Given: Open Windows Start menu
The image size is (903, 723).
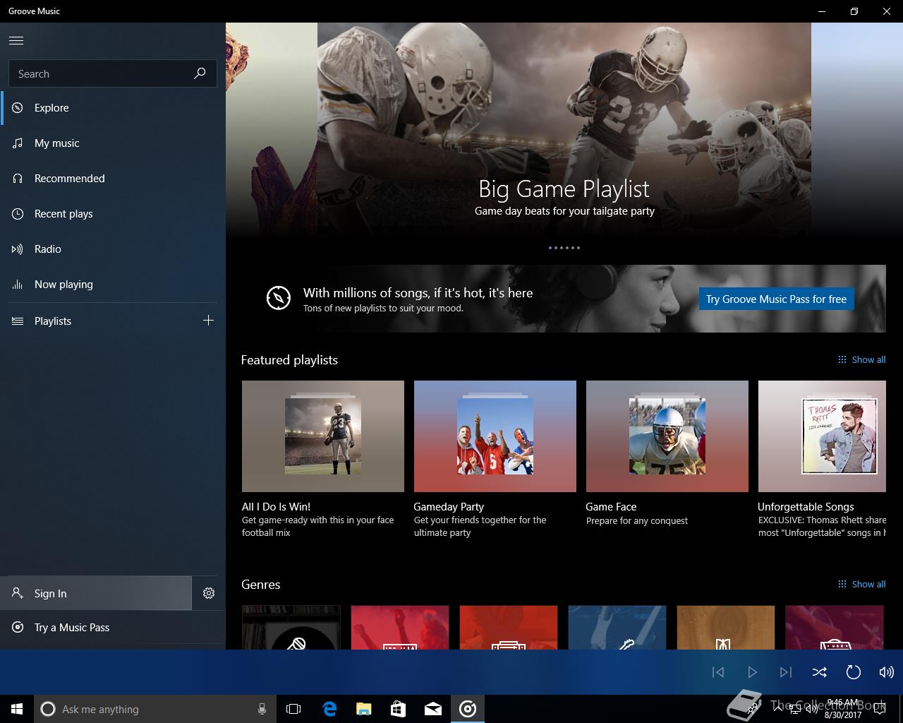Looking at the screenshot, I should pyautogui.click(x=17, y=709).
